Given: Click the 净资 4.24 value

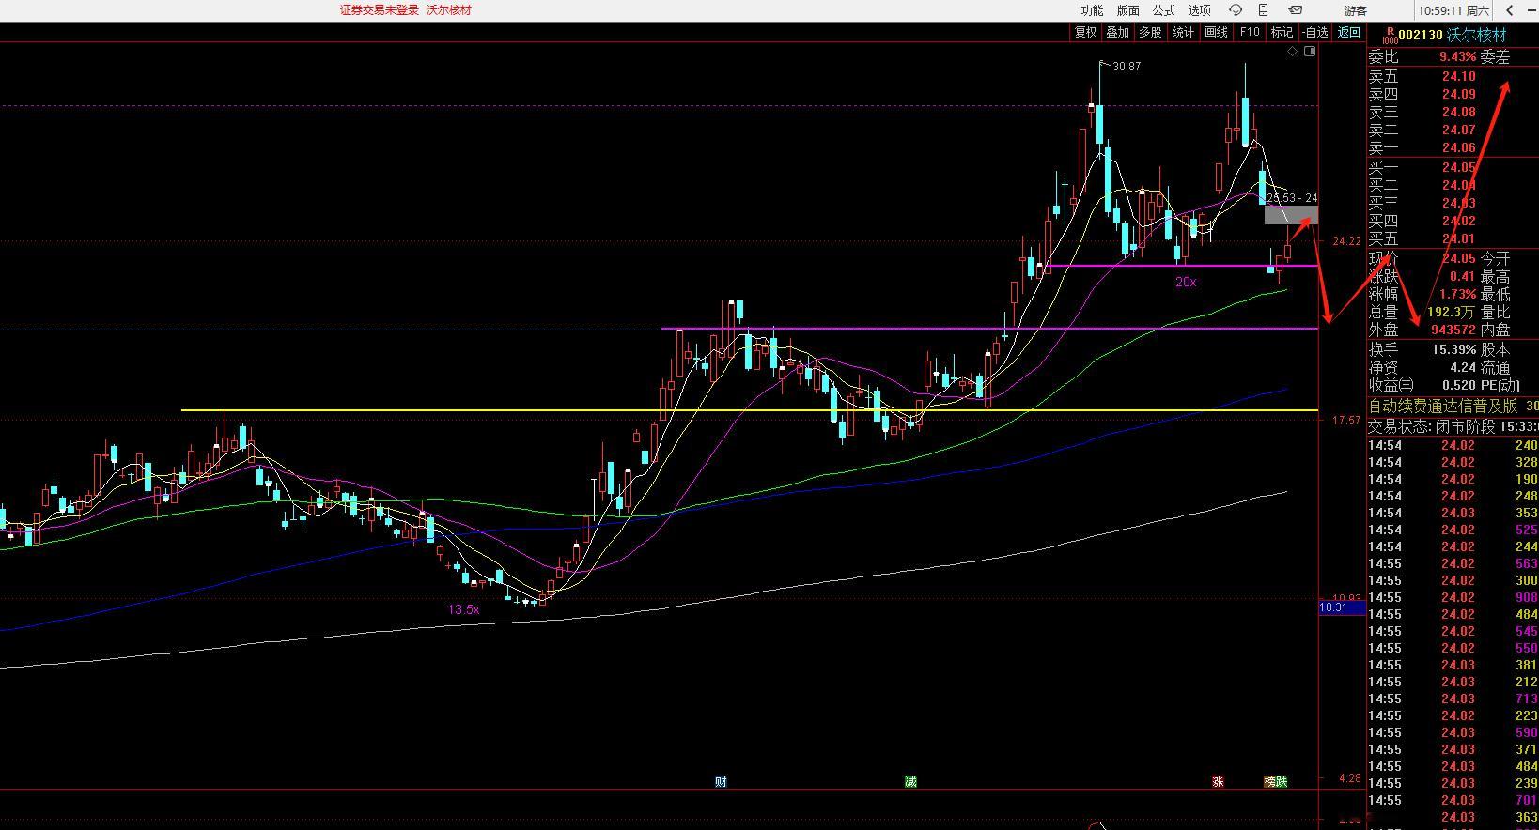Looking at the screenshot, I should 1462,367.
